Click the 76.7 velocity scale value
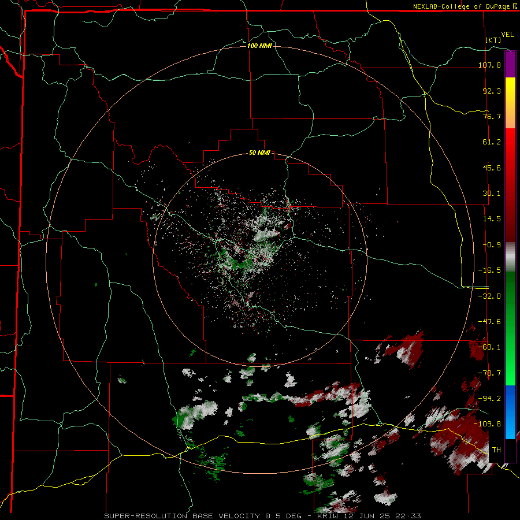Image resolution: width=520 pixels, height=520 pixels. [x=492, y=116]
